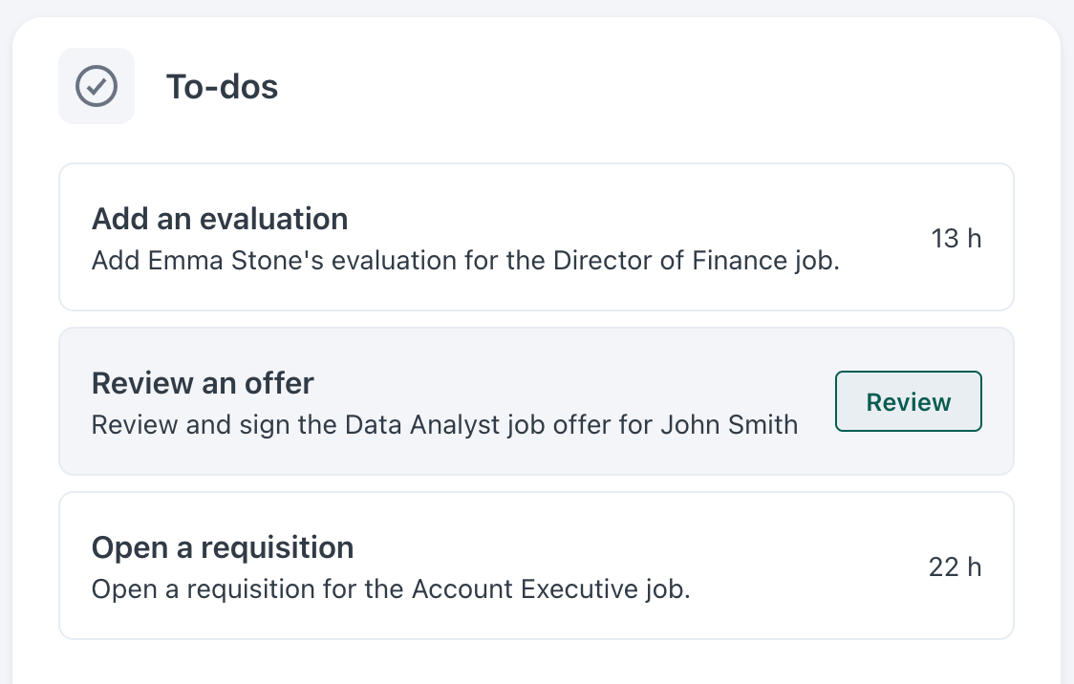Click the 22 h time label
1074x684 pixels.
pyautogui.click(x=956, y=566)
